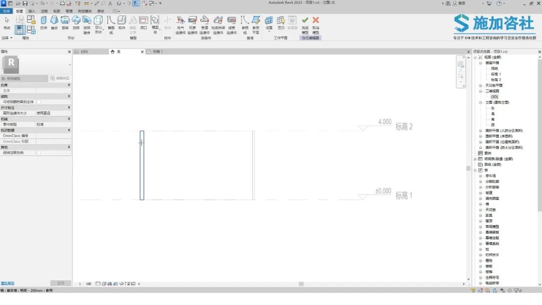Click the Print icon in quick access toolbar
Screen dimensions: 542x305
click(x=62, y=4)
